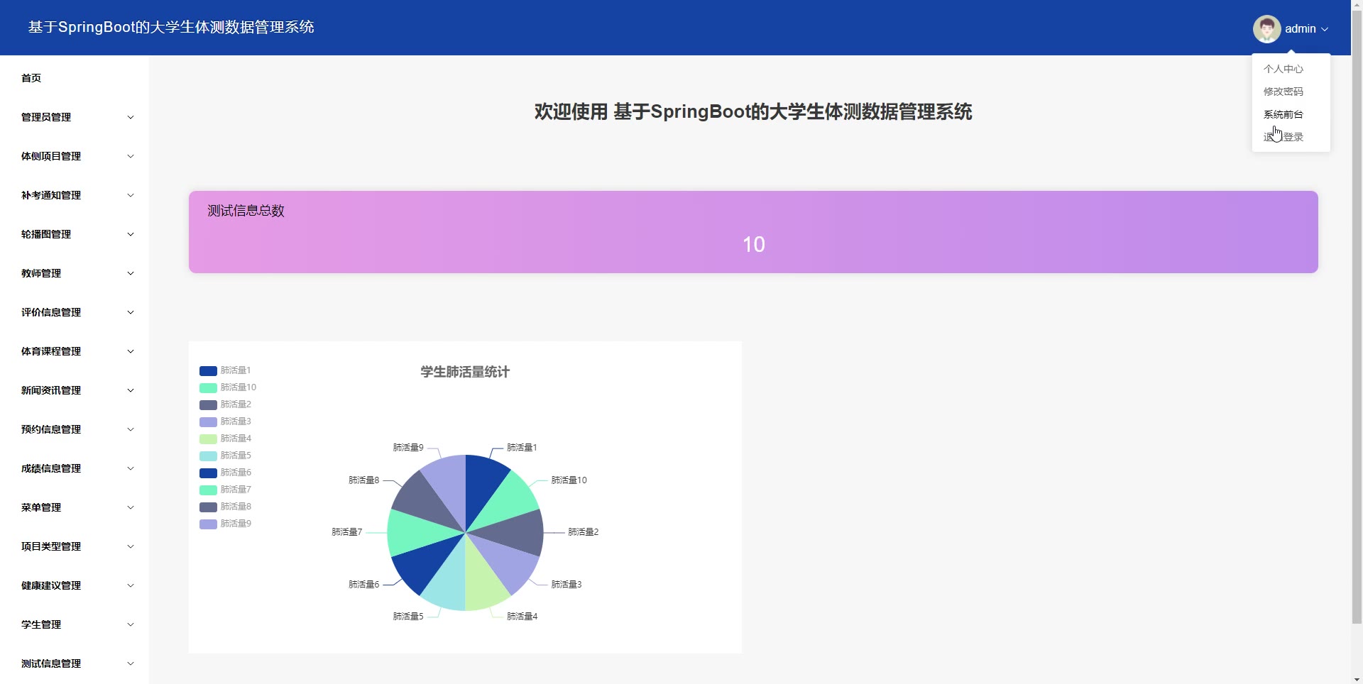1363x684 pixels.
Task: Toggle 肺活量8 legend entry in chart
Action: click(225, 507)
